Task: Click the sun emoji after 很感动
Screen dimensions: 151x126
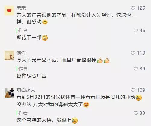Action: pos(45,22)
